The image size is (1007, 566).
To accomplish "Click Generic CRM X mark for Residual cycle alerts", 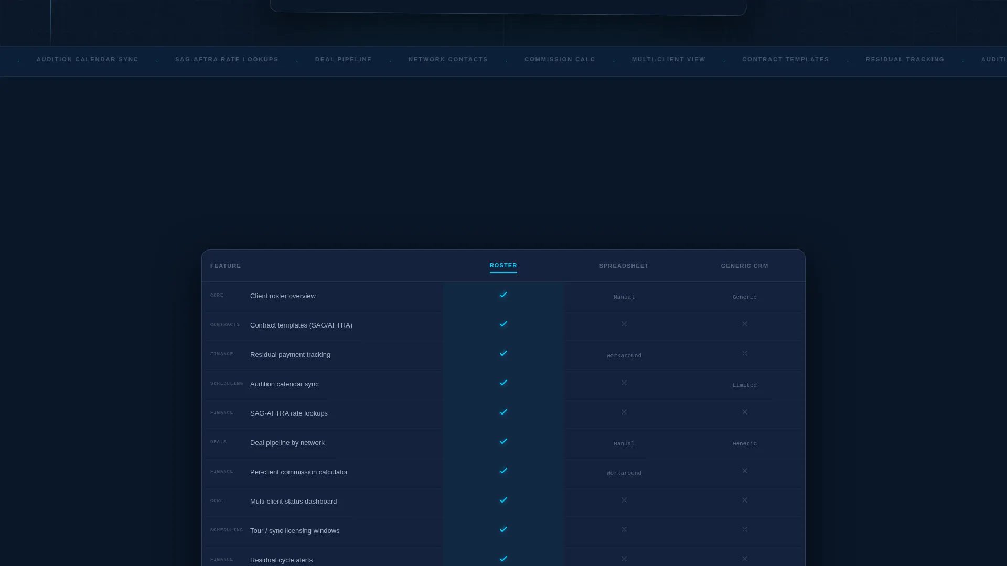I will 745,559.
